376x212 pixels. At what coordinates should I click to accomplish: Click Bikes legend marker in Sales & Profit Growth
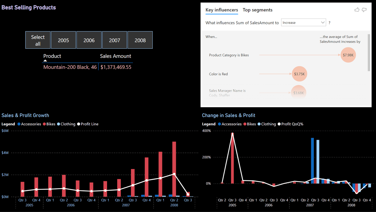pos(44,124)
